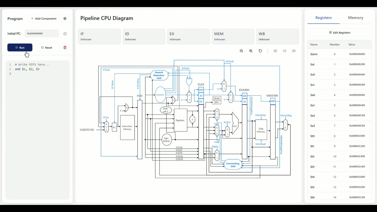Image resolution: width=377 pixels, height=212 pixels.
Task: Click the Initial PC info icon
Action: click(x=65, y=34)
